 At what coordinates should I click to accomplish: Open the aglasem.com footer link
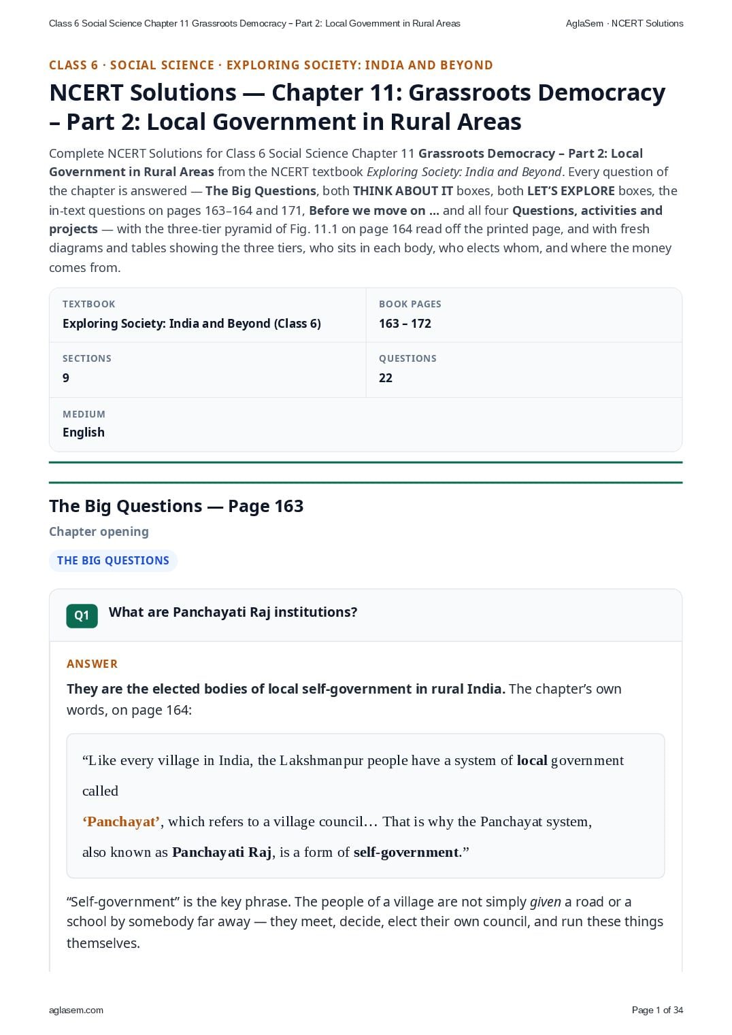point(76,1010)
